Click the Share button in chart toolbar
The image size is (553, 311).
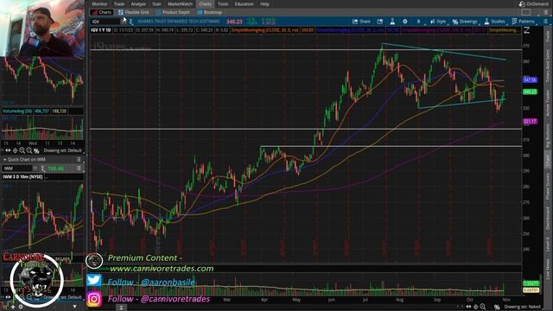361,22
